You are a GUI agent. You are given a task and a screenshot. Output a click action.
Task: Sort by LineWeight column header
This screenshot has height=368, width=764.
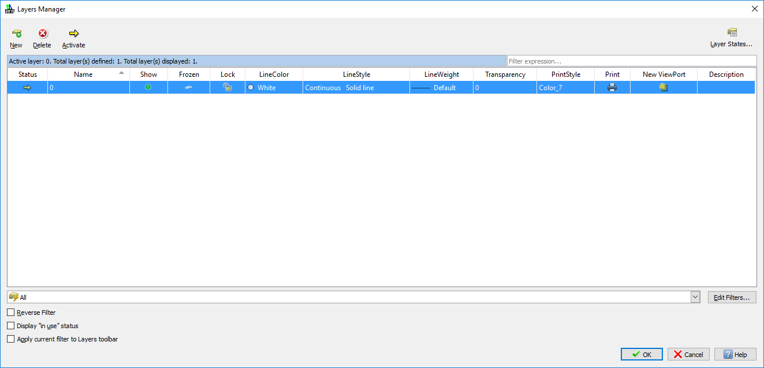(441, 75)
